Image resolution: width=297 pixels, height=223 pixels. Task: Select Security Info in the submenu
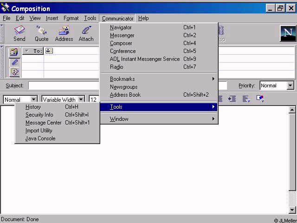pos(57,115)
